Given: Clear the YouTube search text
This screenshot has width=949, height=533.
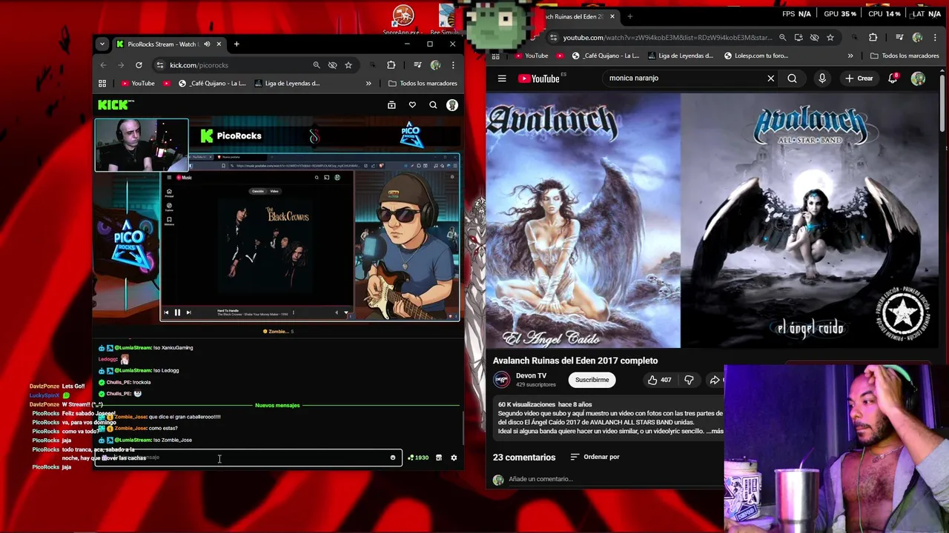Looking at the screenshot, I should [770, 78].
